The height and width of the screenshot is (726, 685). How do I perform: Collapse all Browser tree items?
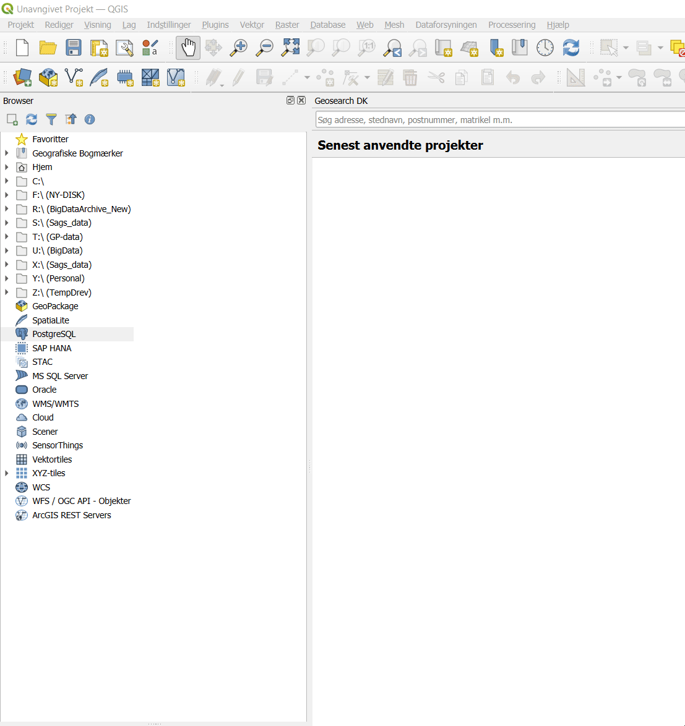[71, 119]
